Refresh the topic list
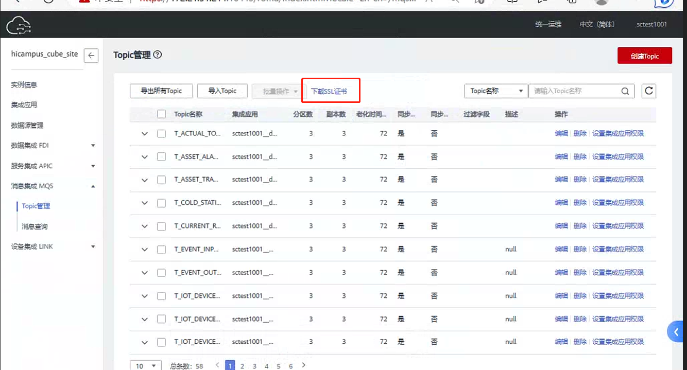The image size is (687, 370). point(649,91)
